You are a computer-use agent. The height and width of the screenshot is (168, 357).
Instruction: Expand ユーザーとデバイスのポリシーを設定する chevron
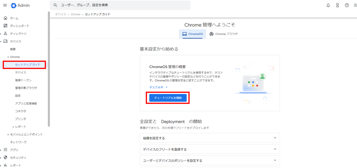click(275, 160)
